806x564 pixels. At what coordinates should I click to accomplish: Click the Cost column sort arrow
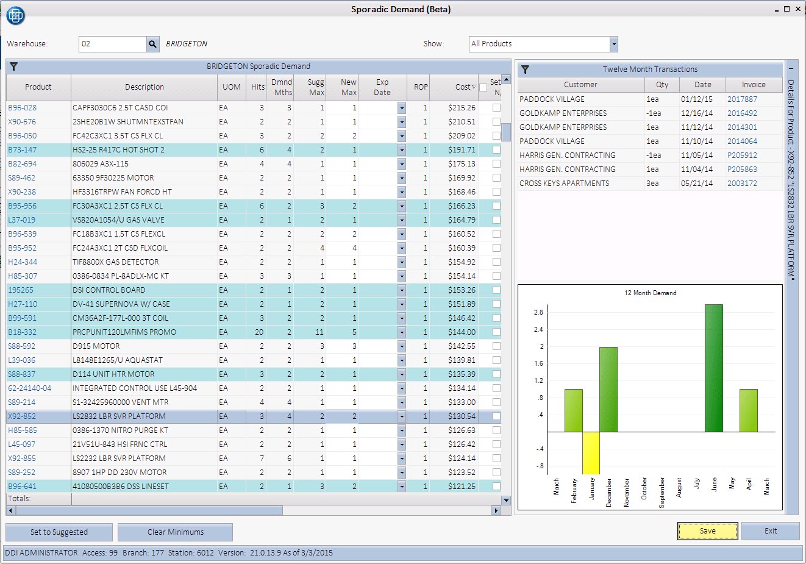[474, 87]
